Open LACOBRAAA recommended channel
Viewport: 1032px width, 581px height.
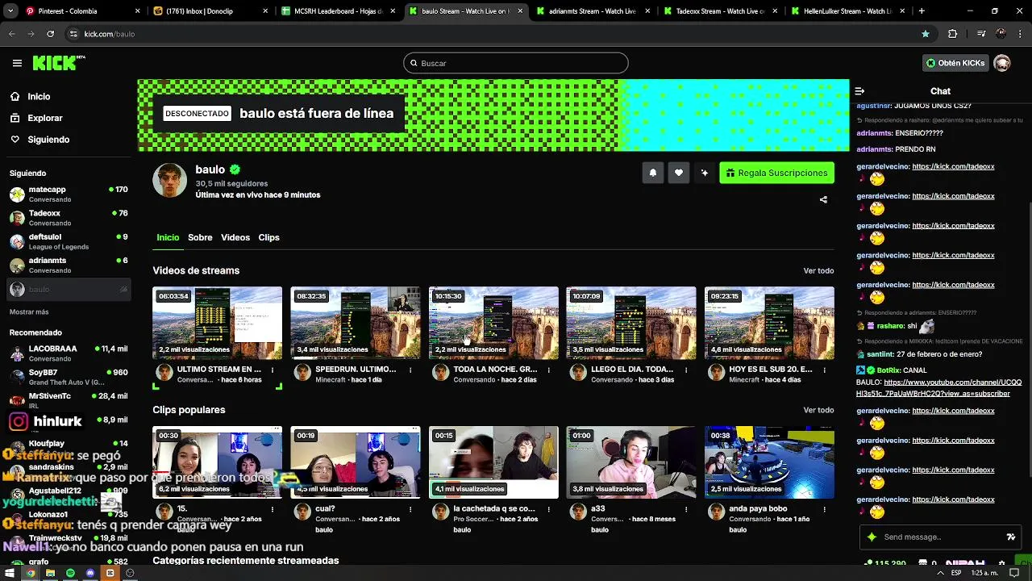tap(69, 353)
